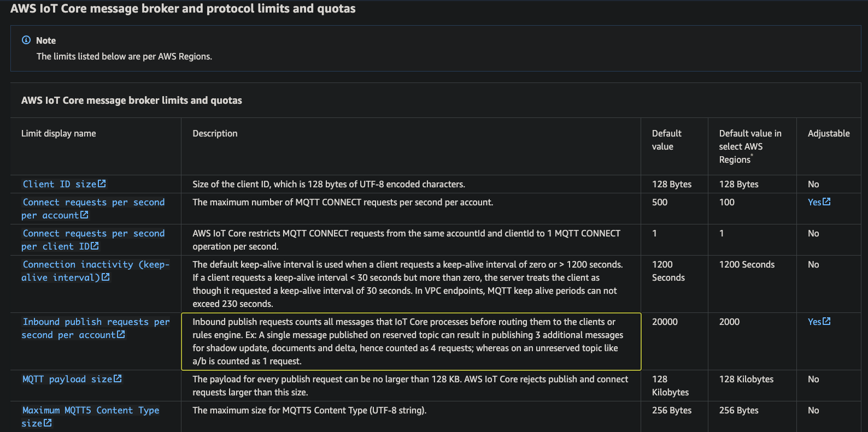This screenshot has height=432, width=868.
Task: Click external link icon after Maximum MQTT5 Content Type size
Action: pos(48,423)
